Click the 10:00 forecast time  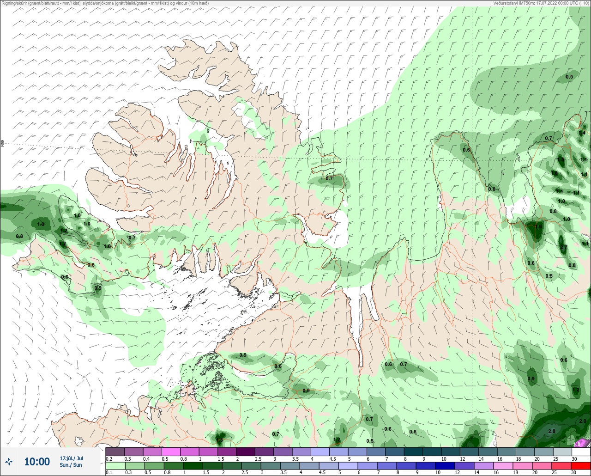point(37,462)
